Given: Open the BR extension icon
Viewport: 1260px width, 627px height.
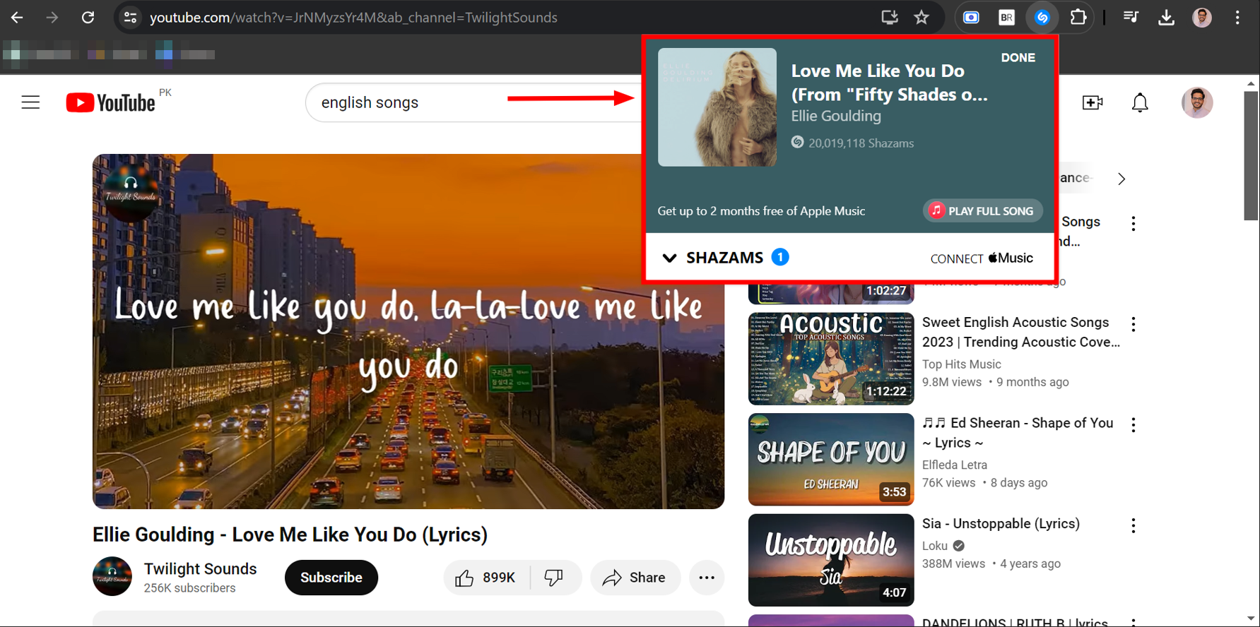Looking at the screenshot, I should pyautogui.click(x=1006, y=18).
